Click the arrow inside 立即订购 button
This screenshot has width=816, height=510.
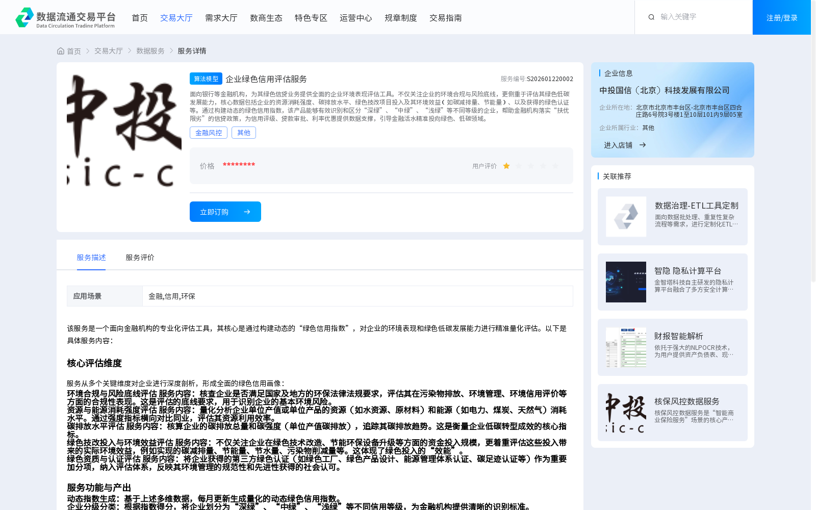pyautogui.click(x=247, y=212)
